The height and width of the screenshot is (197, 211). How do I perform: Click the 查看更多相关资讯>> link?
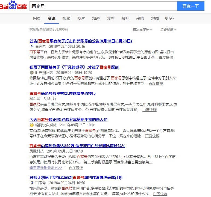46,168
